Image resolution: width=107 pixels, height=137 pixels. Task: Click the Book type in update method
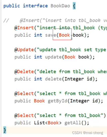[x=70, y=57]
